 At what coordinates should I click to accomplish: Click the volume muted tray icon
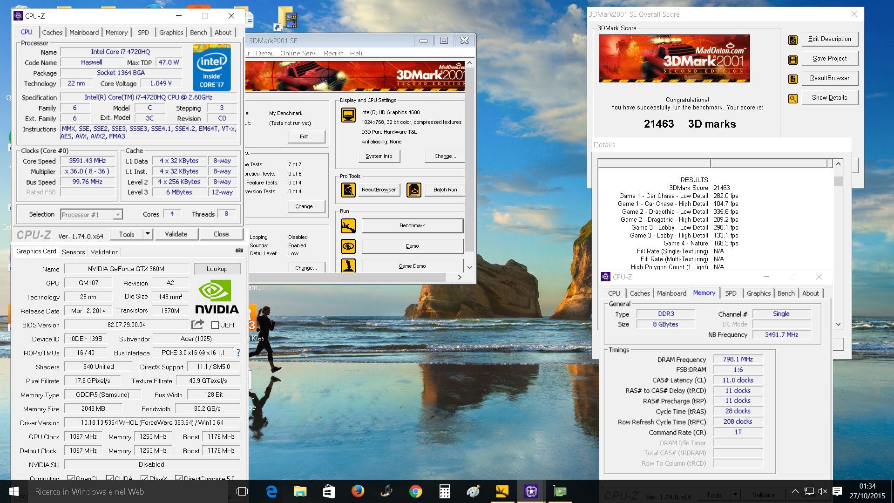click(823, 491)
